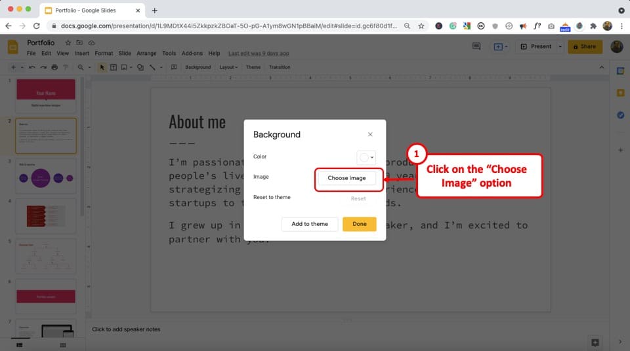
Task: Open the Google account avatar in Slides
Action: click(x=617, y=46)
